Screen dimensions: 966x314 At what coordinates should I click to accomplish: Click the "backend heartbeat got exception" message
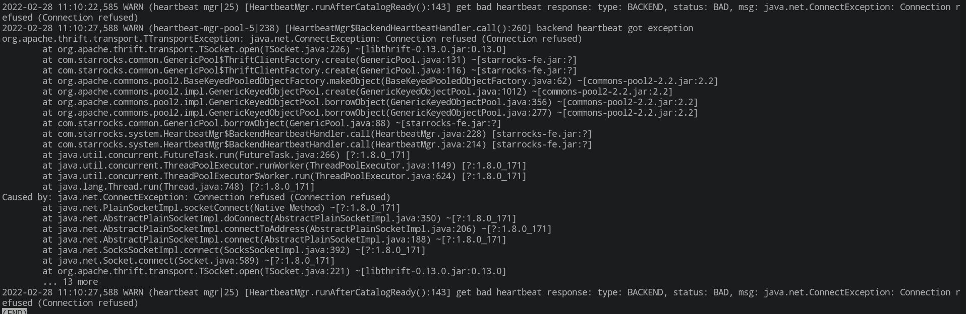click(x=614, y=28)
